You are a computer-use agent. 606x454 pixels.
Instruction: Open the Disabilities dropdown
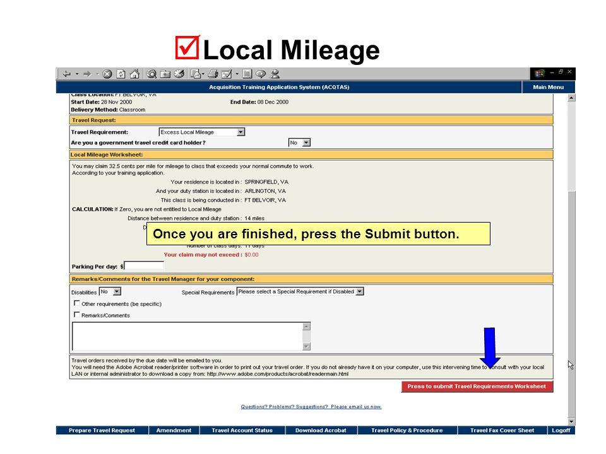tap(110, 291)
